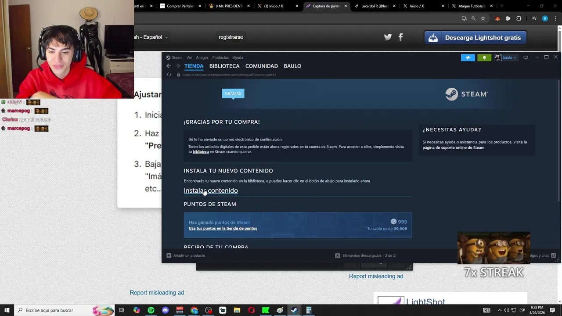Show hidden system tray icons chevron
Viewport: 562px width, 316px height.
pyautogui.click(x=499, y=310)
